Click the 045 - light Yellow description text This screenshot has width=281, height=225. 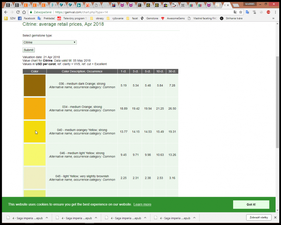click(82, 176)
